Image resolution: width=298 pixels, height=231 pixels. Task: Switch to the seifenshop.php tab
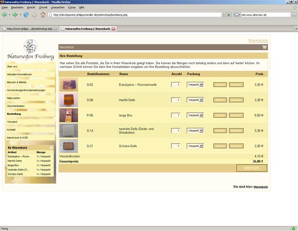[x=30, y=29]
